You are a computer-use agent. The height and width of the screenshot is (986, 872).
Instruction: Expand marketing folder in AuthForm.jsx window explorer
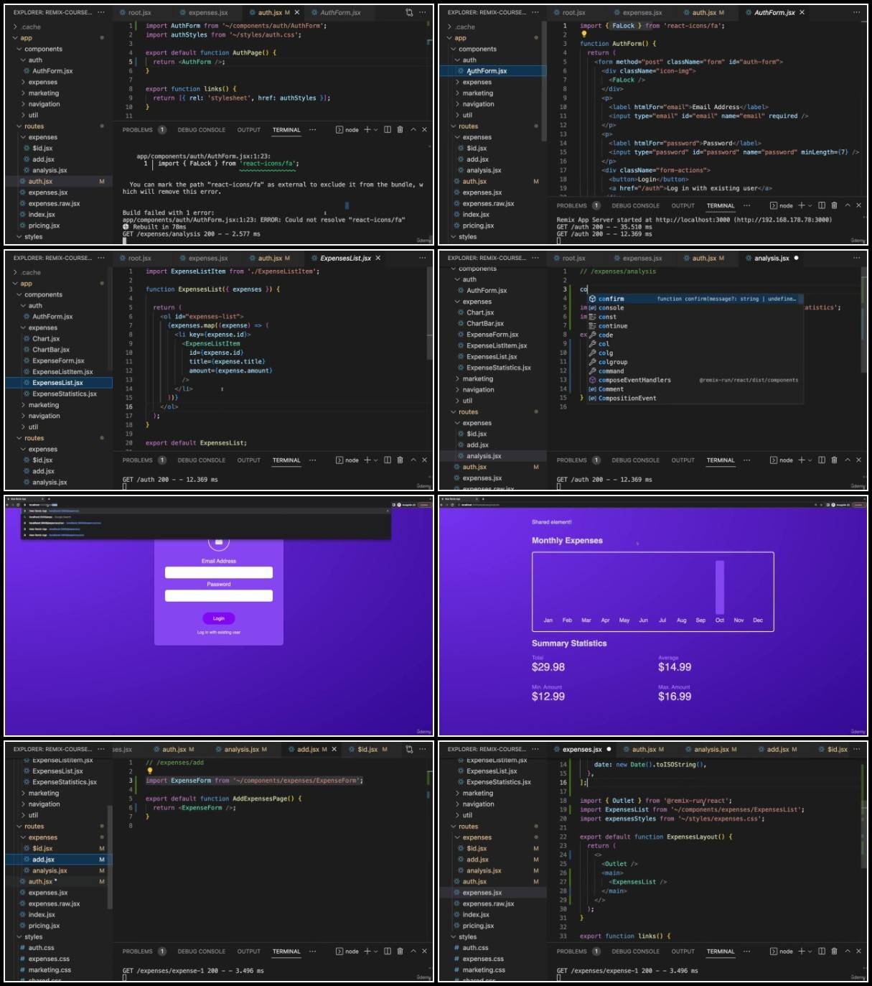pos(477,93)
